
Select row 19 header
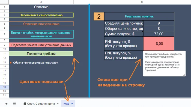[x=4, y=87]
